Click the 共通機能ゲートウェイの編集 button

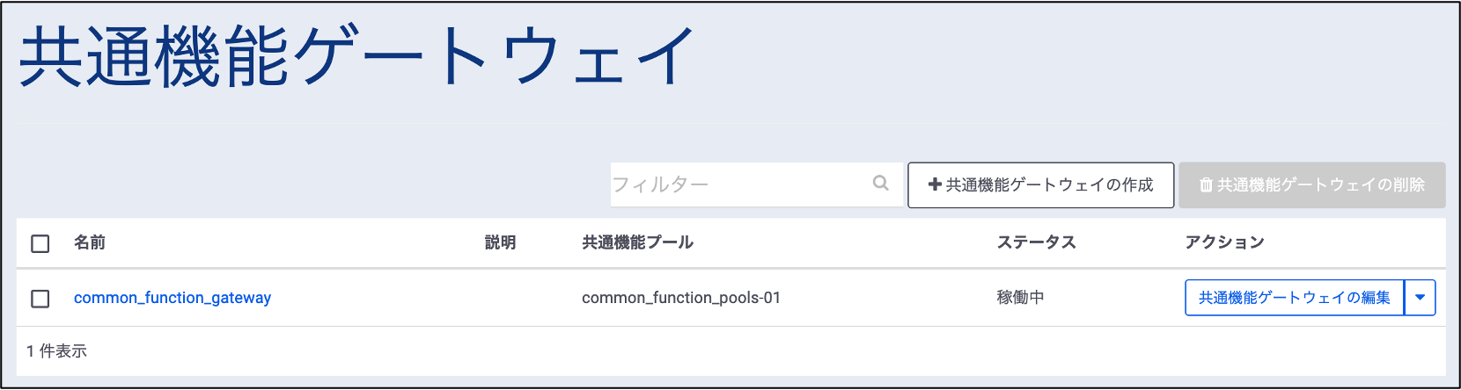click(x=1294, y=298)
